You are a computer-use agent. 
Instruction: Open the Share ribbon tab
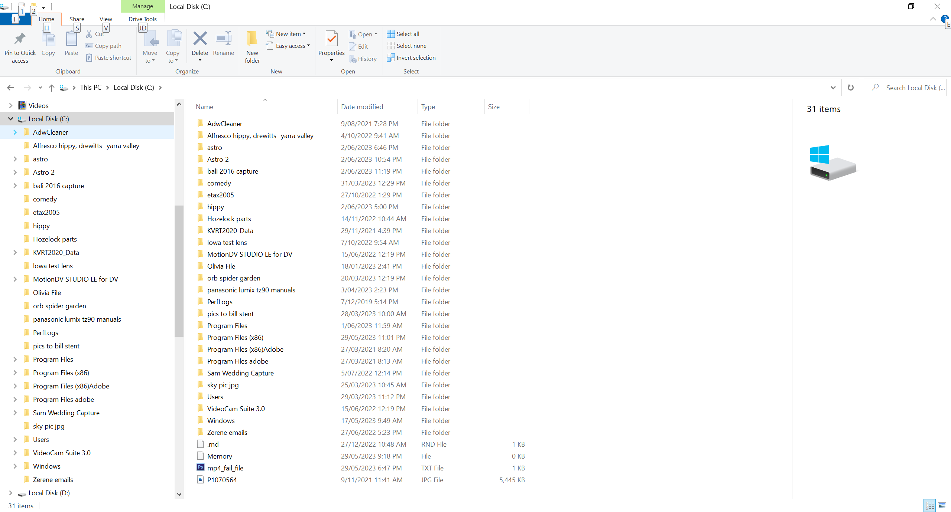coord(77,19)
